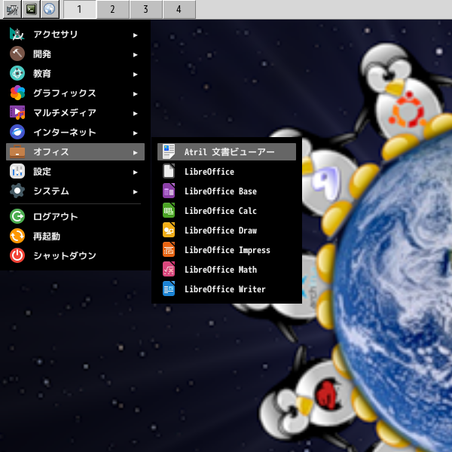The height and width of the screenshot is (452, 452).
Task: Switch to workspace 4
Action: point(179,10)
